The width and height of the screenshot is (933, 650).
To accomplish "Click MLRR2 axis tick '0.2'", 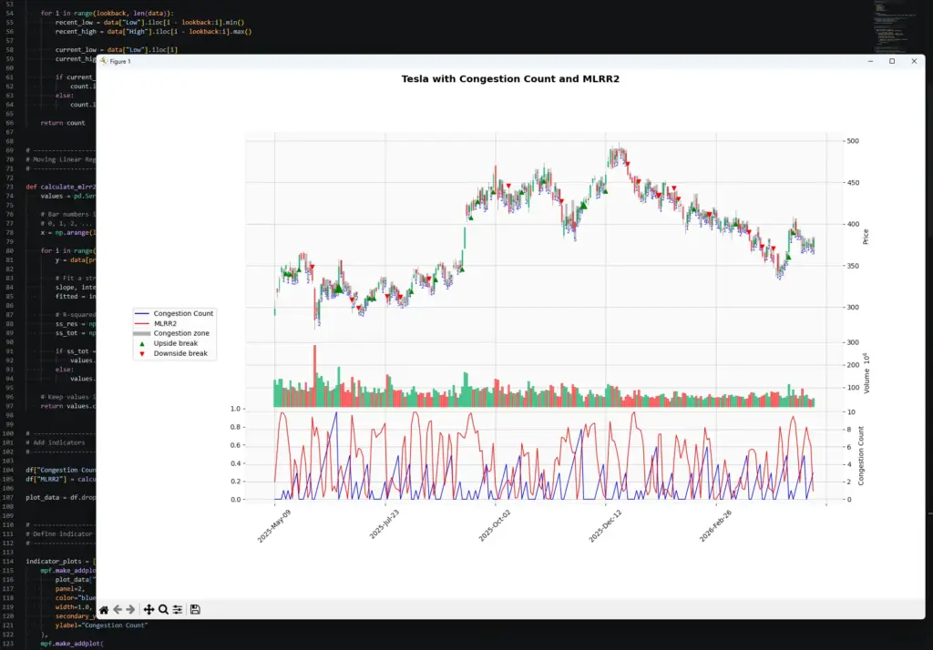I will pyautogui.click(x=235, y=482).
